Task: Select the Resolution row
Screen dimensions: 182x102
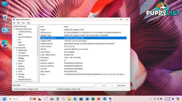Action: coord(83,58)
